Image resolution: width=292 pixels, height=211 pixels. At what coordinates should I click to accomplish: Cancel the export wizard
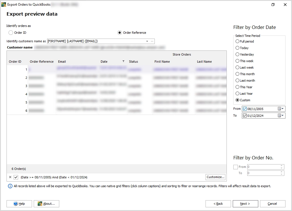coord(273,204)
